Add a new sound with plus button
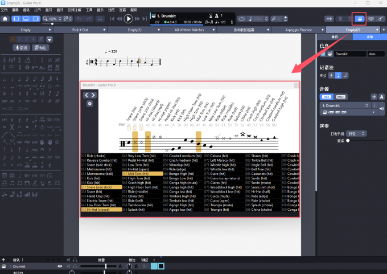The height and width of the screenshot is (274, 387). pos(373,97)
